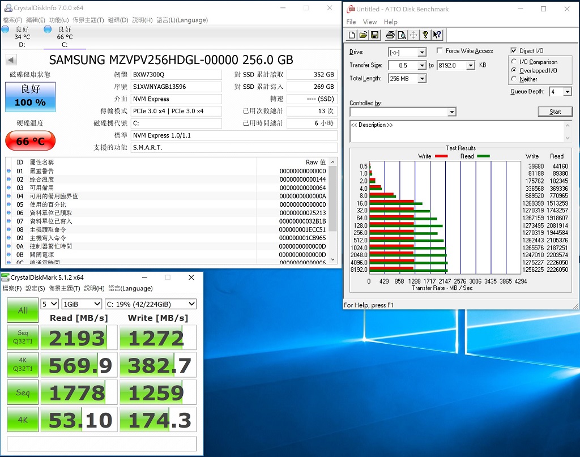
Task: Open the View menu in ATTO Disk Benchmark
Action: (369, 22)
